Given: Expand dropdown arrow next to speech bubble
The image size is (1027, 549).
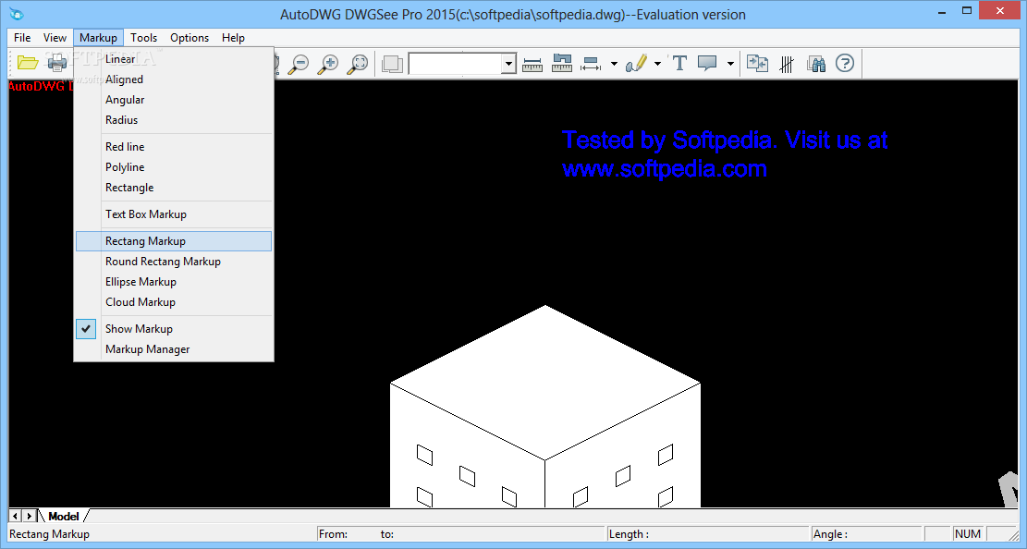Looking at the screenshot, I should [x=730, y=64].
